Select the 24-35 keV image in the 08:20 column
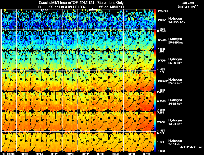The image size is (204, 155). 55,101
